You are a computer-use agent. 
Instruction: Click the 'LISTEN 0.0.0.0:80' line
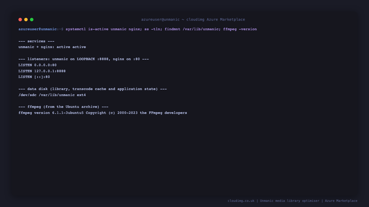click(x=37, y=65)
